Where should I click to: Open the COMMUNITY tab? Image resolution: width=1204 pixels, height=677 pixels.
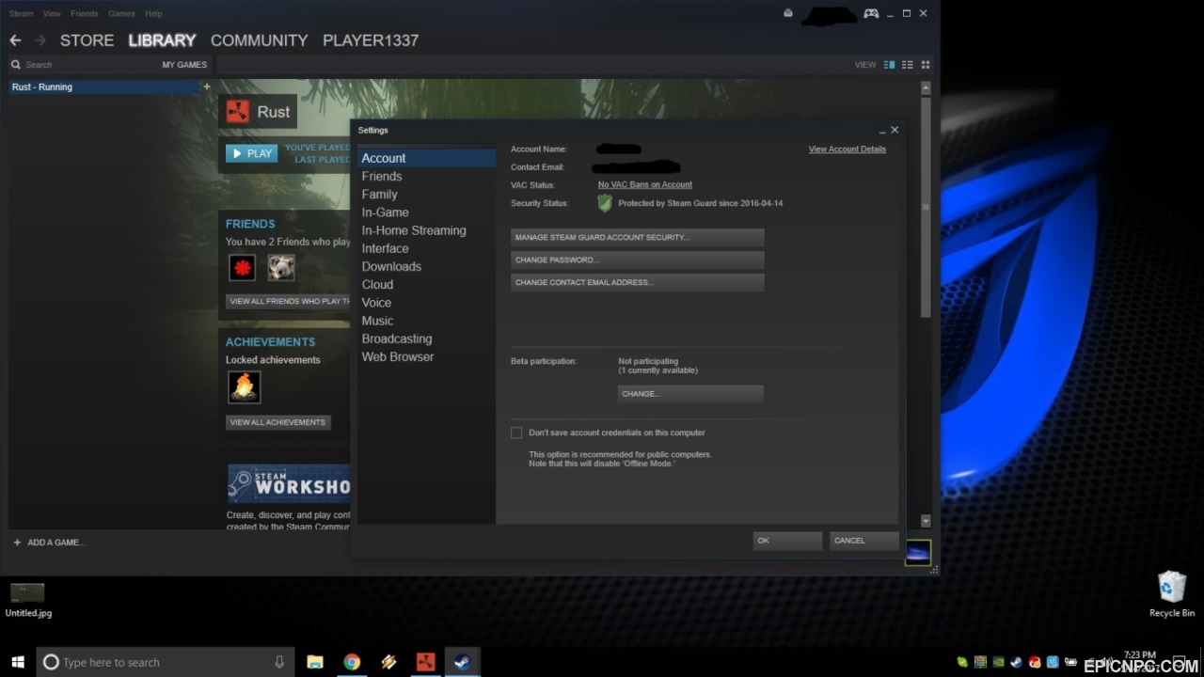tap(259, 40)
